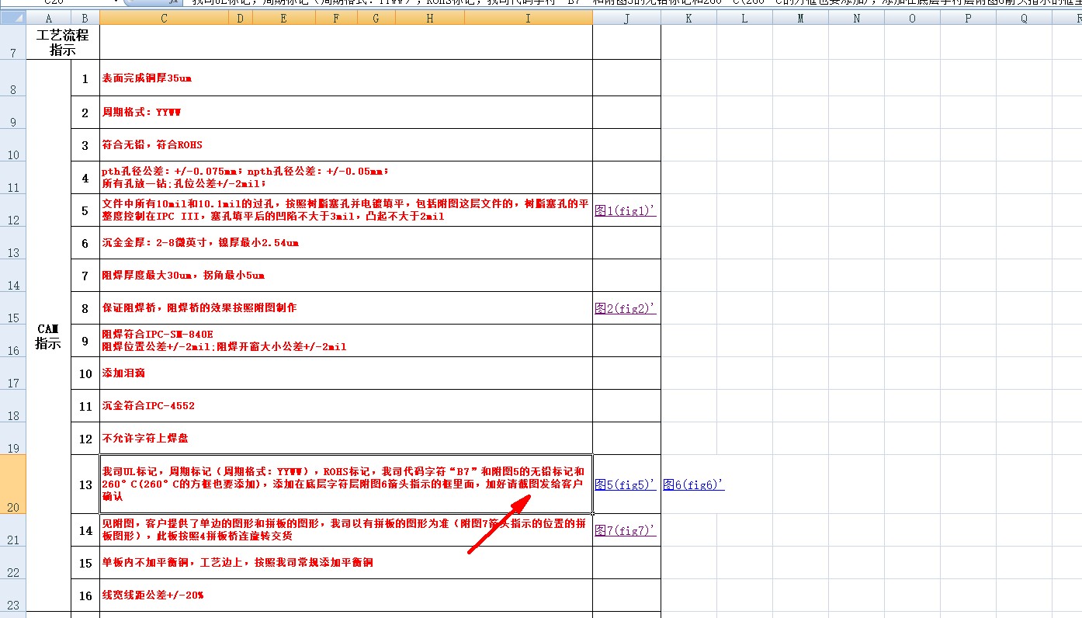The height and width of the screenshot is (618, 1082).
Task: Click item number 1 cell
Action: (x=85, y=78)
